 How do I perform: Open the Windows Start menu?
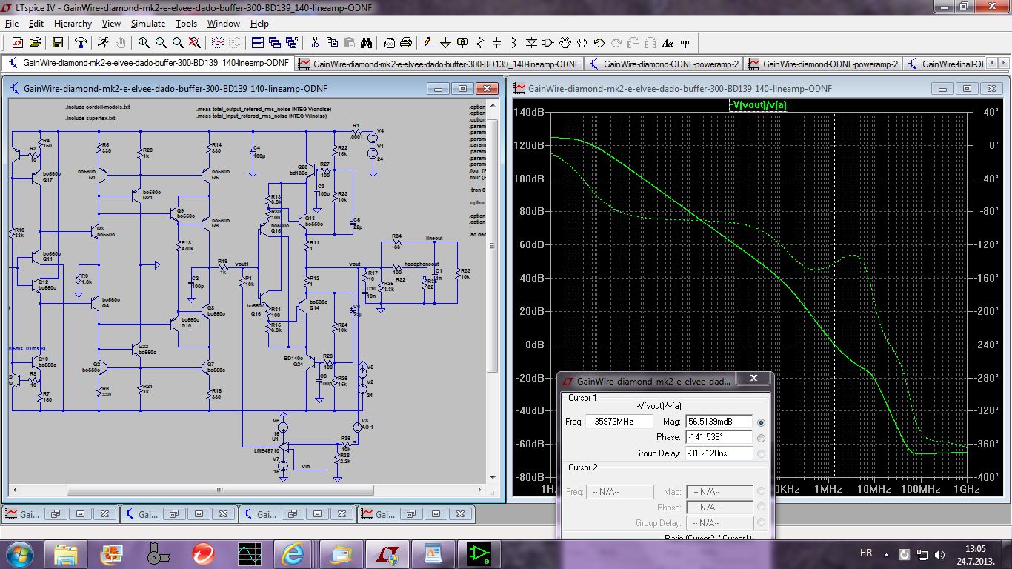(20, 553)
